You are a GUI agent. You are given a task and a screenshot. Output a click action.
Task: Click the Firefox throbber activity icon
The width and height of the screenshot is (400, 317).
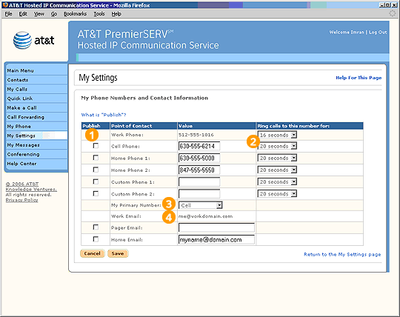(x=393, y=13)
